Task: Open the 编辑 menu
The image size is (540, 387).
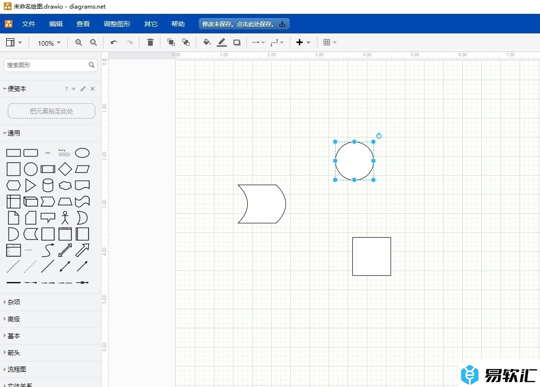Action: (56, 24)
